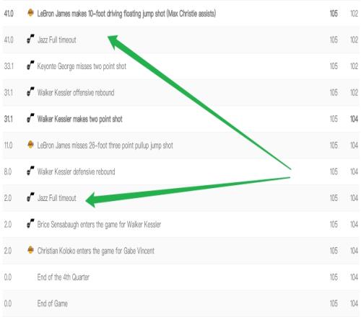Click the End of Game row
This screenshot has width=361, height=317.
pos(180,304)
